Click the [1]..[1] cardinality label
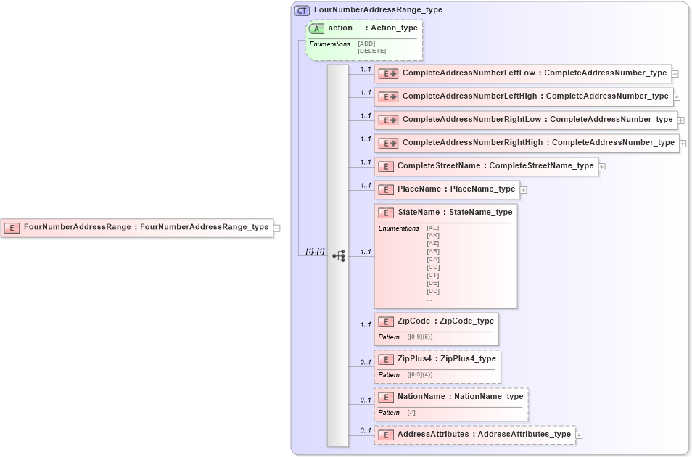 pyautogui.click(x=313, y=252)
